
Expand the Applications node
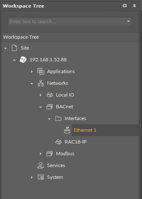32,71
